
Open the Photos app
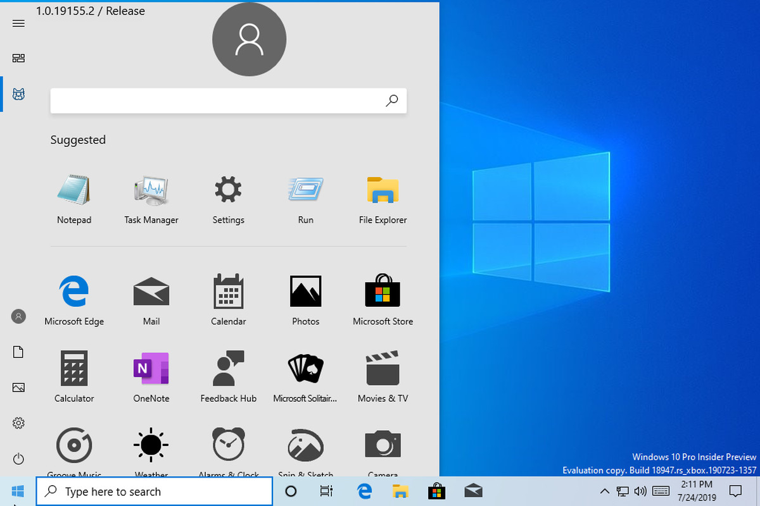coord(305,299)
